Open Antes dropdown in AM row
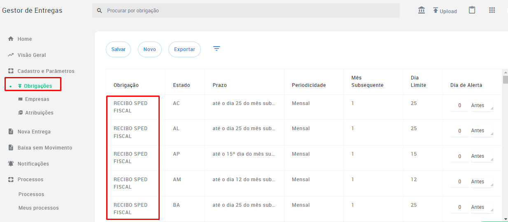Image resolution: width=508 pixels, height=222 pixels. [482, 182]
